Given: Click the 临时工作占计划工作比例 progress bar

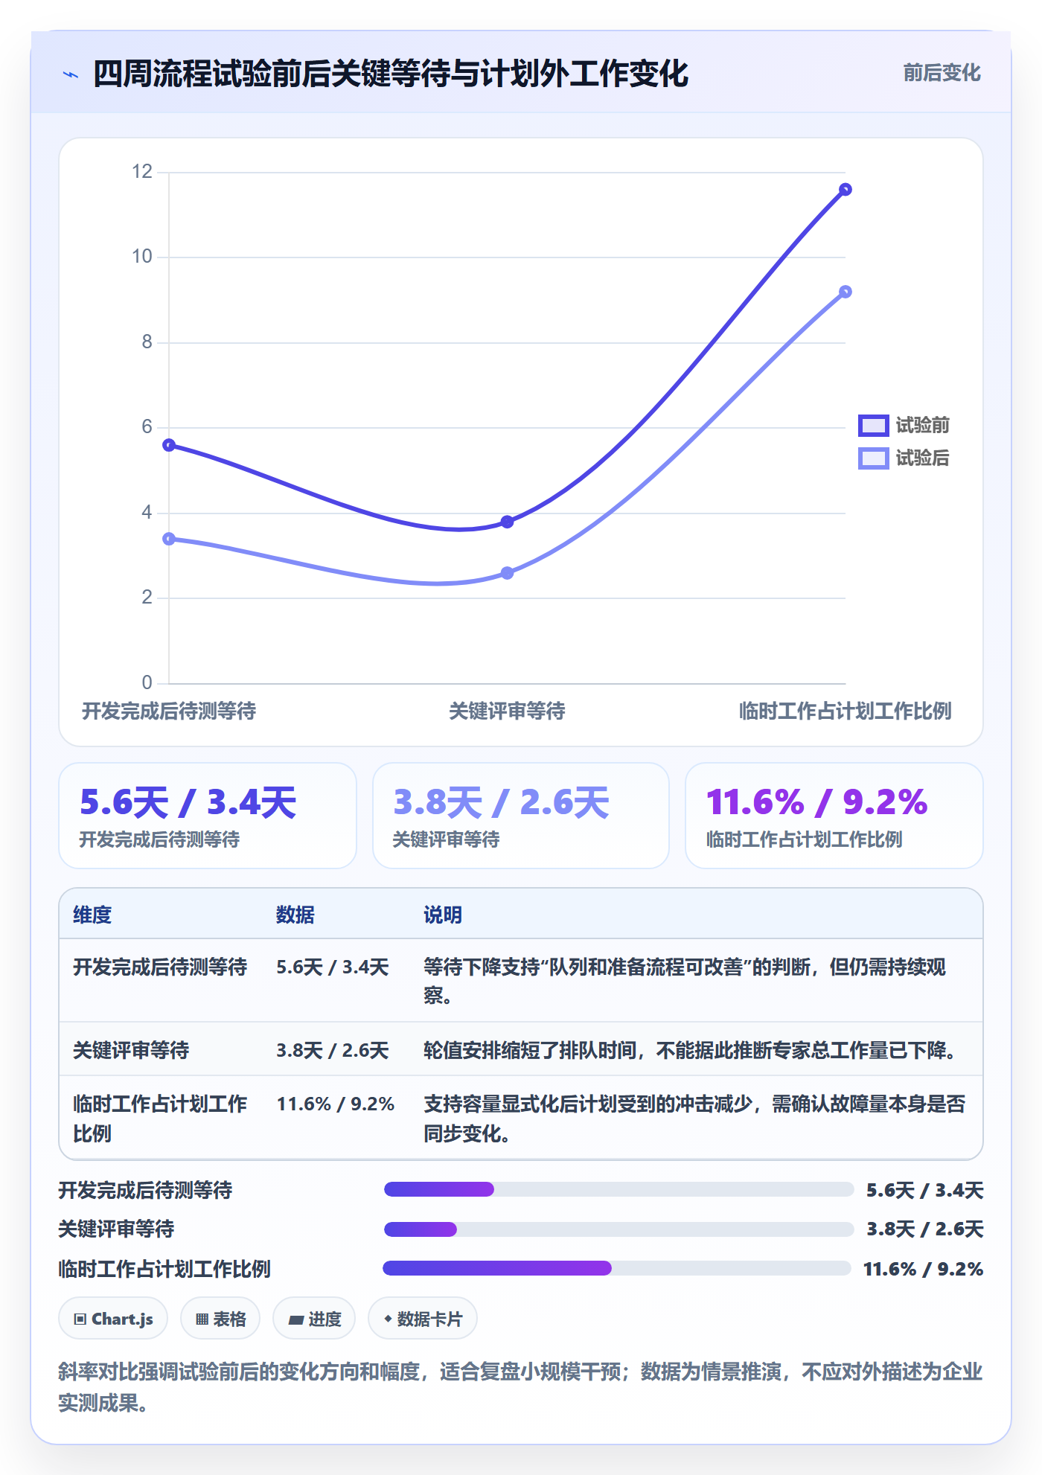Looking at the screenshot, I should tap(617, 1268).
